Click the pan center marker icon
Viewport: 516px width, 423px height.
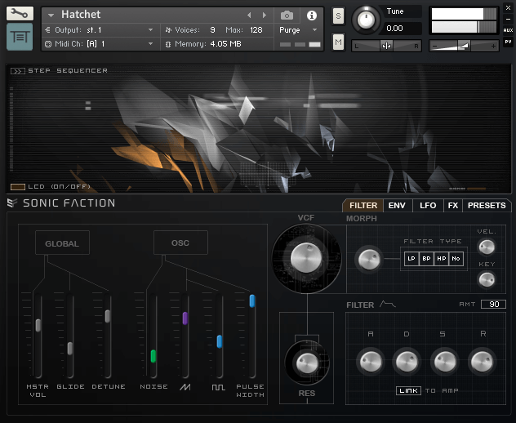(386, 46)
